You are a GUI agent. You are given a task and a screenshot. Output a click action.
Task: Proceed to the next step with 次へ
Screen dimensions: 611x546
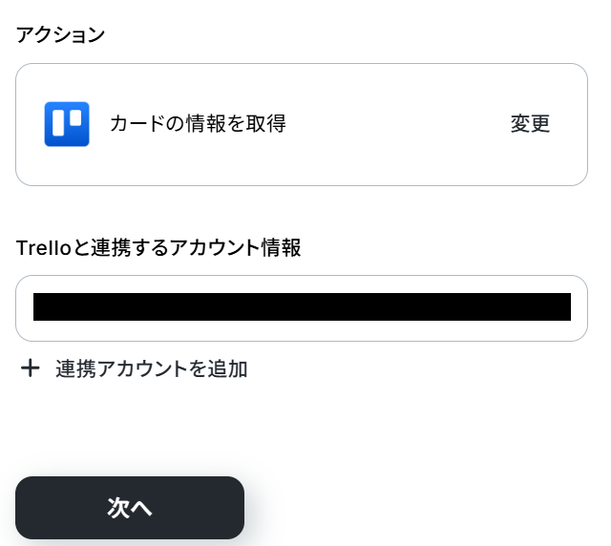(x=130, y=508)
